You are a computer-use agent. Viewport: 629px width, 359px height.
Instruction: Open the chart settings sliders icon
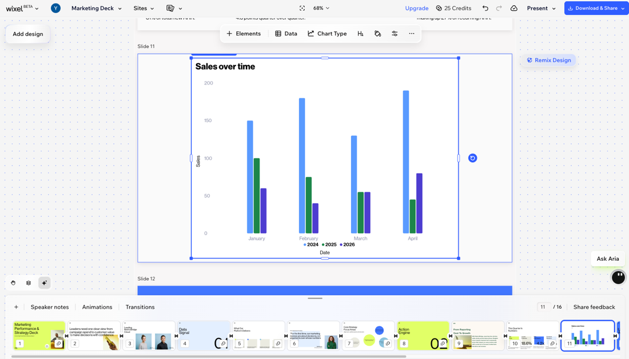(x=395, y=34)
